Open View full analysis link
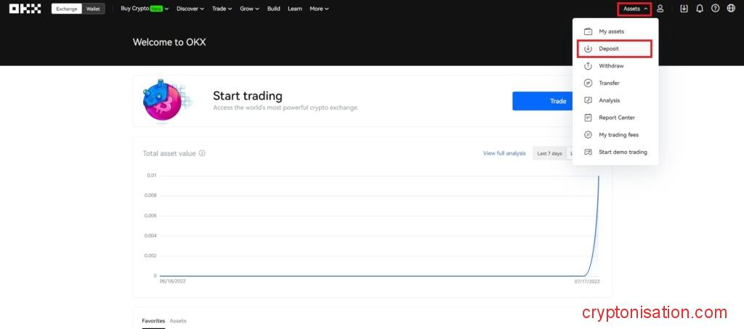Viewport: 744px width, 329px height. click(x=504, y=153)
